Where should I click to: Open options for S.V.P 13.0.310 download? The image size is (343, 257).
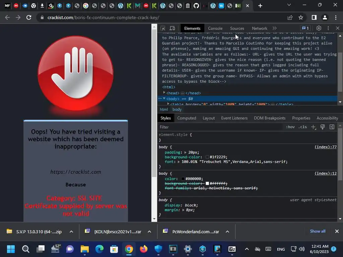click(x=71, y=232)
